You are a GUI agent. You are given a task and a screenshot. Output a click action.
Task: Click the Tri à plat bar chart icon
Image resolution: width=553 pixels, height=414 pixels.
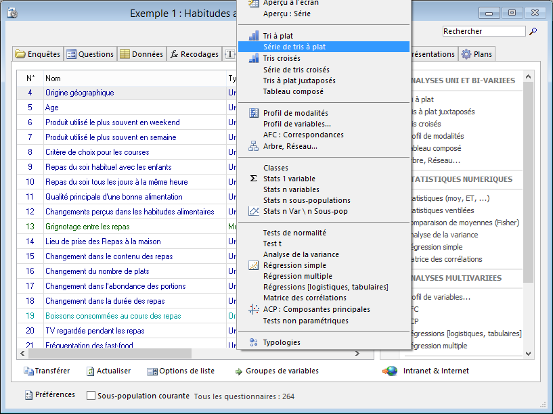tap(254, 36)
